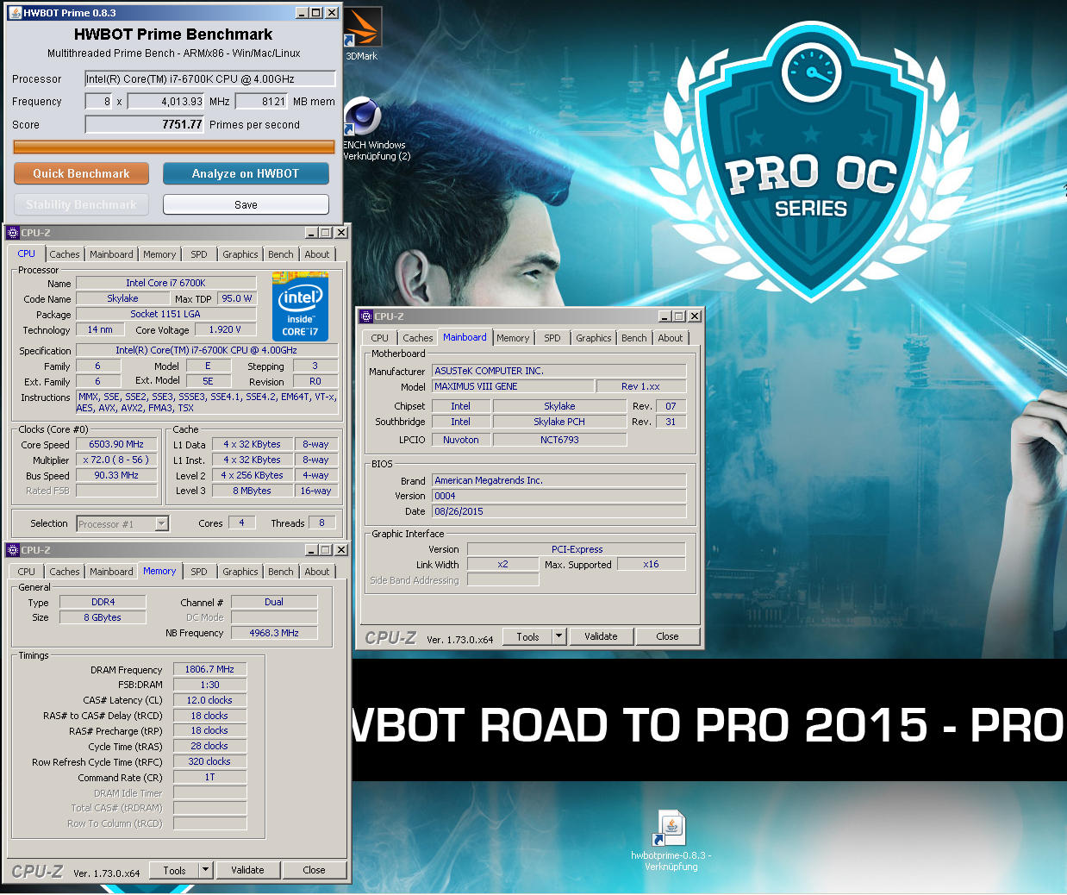The image size is (1067, 895).
Task: Expand the Tools dropdown arrow in CPU-Z Memory window
Action: (206, 870)
